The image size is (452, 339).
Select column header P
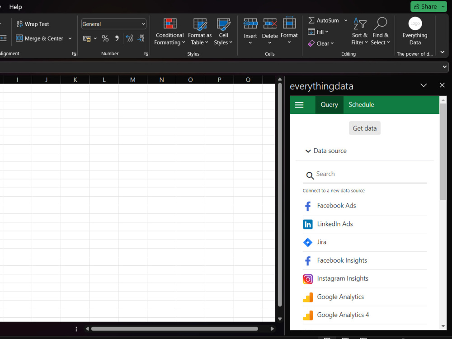pos(219,80)
